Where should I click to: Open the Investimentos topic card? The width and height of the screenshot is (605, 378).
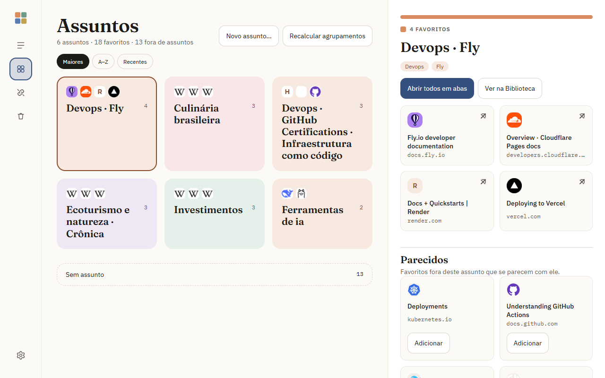(x=215, y=214)
